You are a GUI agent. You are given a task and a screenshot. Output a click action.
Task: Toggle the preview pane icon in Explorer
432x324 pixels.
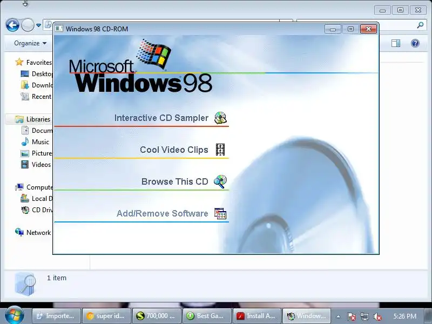[396, 43]
